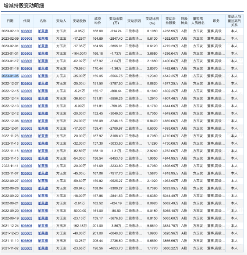This screenshot has width=247, height=255.
Task: Click the date cell 2021-12-23
Action: pyautogui.click(x=10, y=233)
